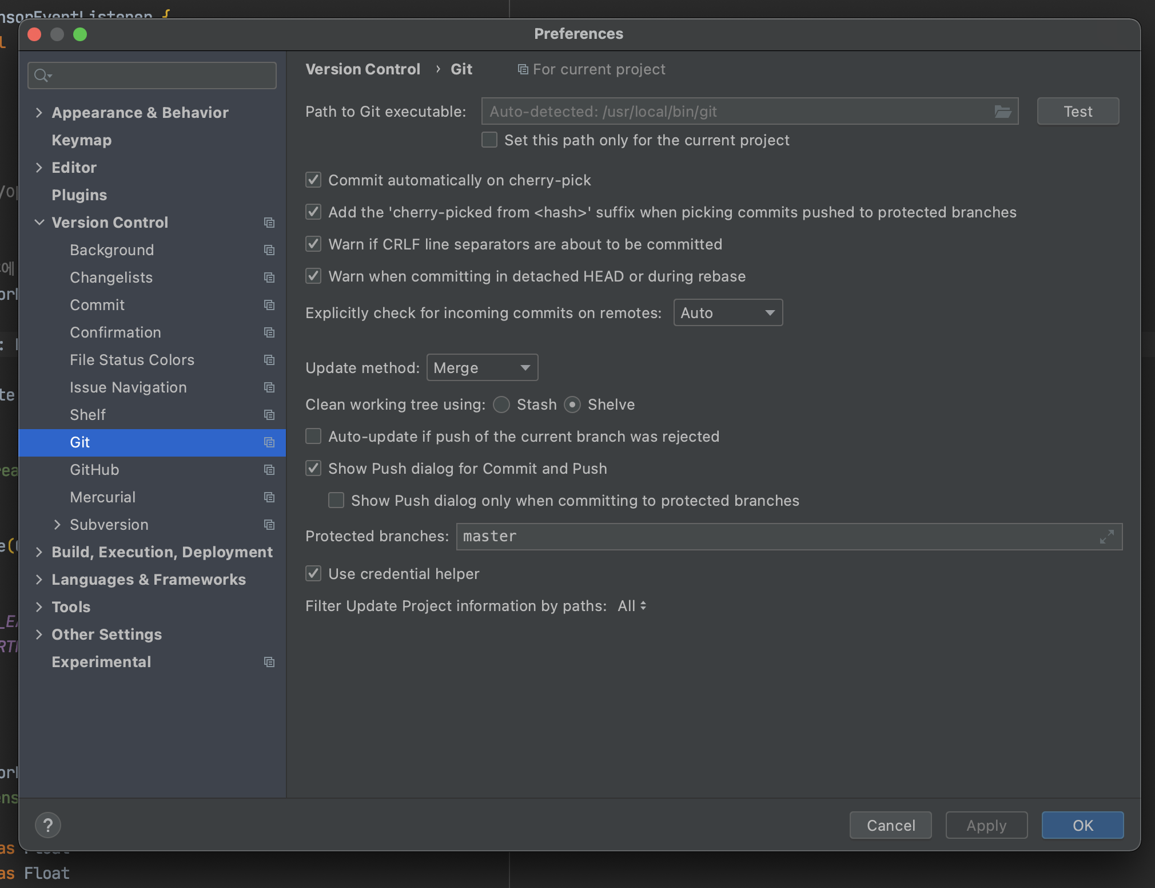
Task: Click the project-level icon next to Experimental
Action: point(269,662)
